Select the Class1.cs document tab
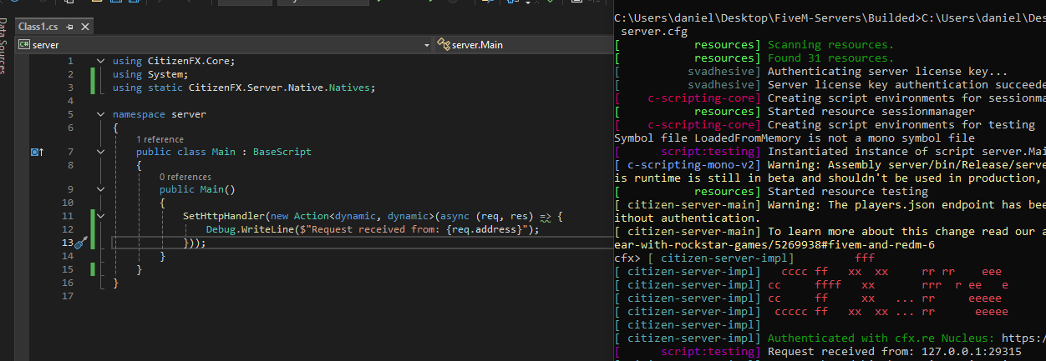 coord(40,27)
